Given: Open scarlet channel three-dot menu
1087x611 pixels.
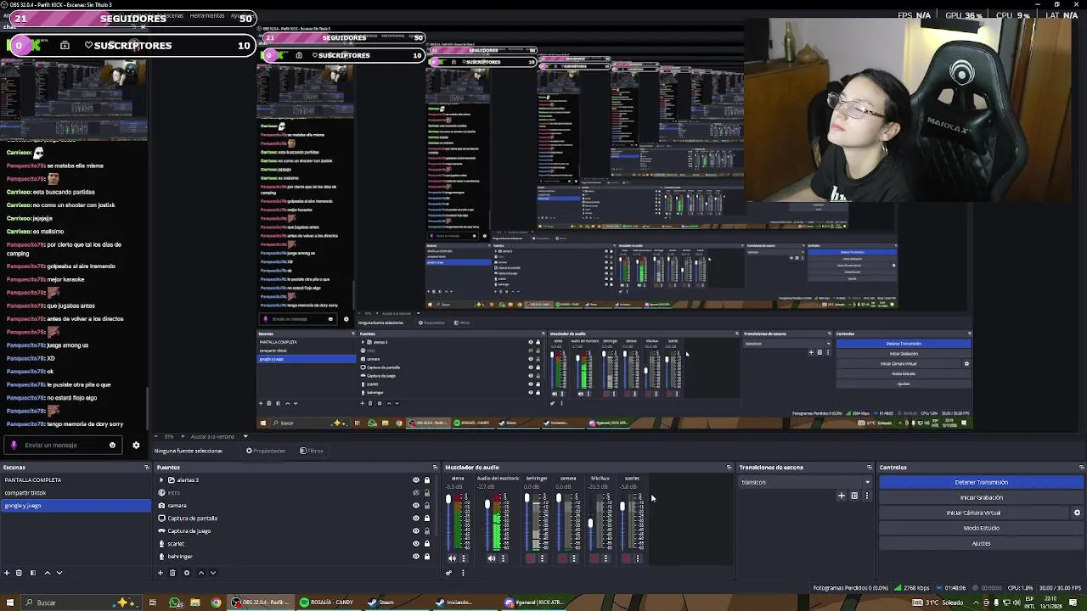Looking at the screenshot, I should [x=638, y=558].
